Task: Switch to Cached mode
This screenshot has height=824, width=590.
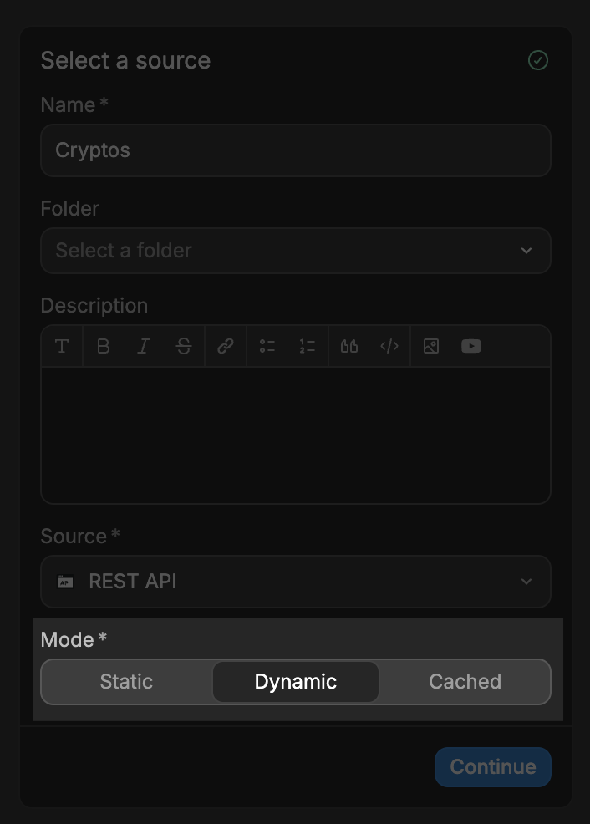Action: tap(465, 681)
